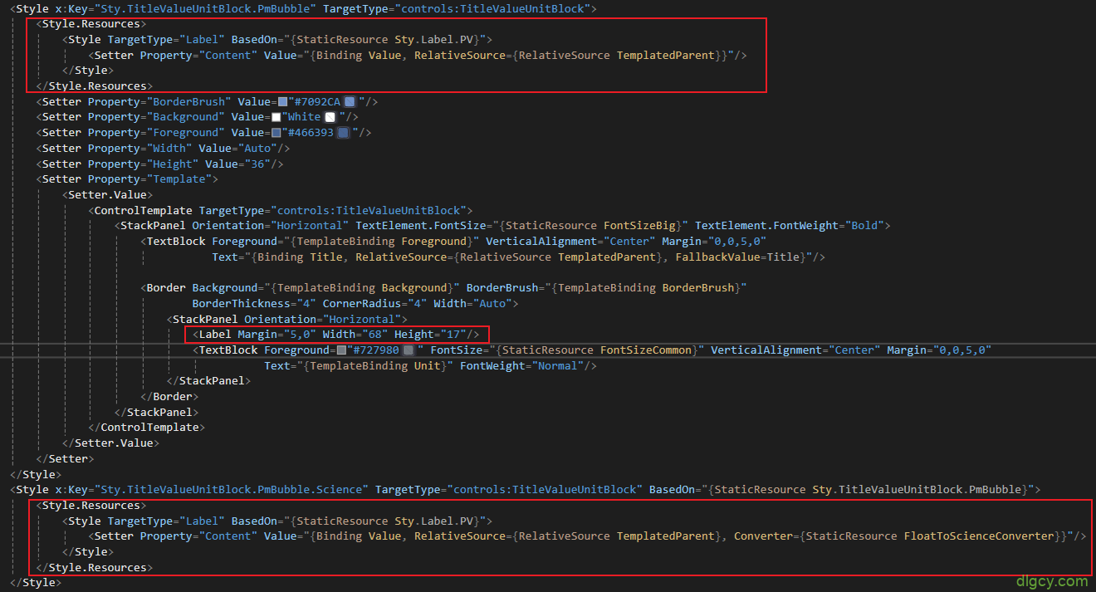Click the color swatch before "#466393"
This screenshot has height=592, width=1096.
[x=276, y=133]
